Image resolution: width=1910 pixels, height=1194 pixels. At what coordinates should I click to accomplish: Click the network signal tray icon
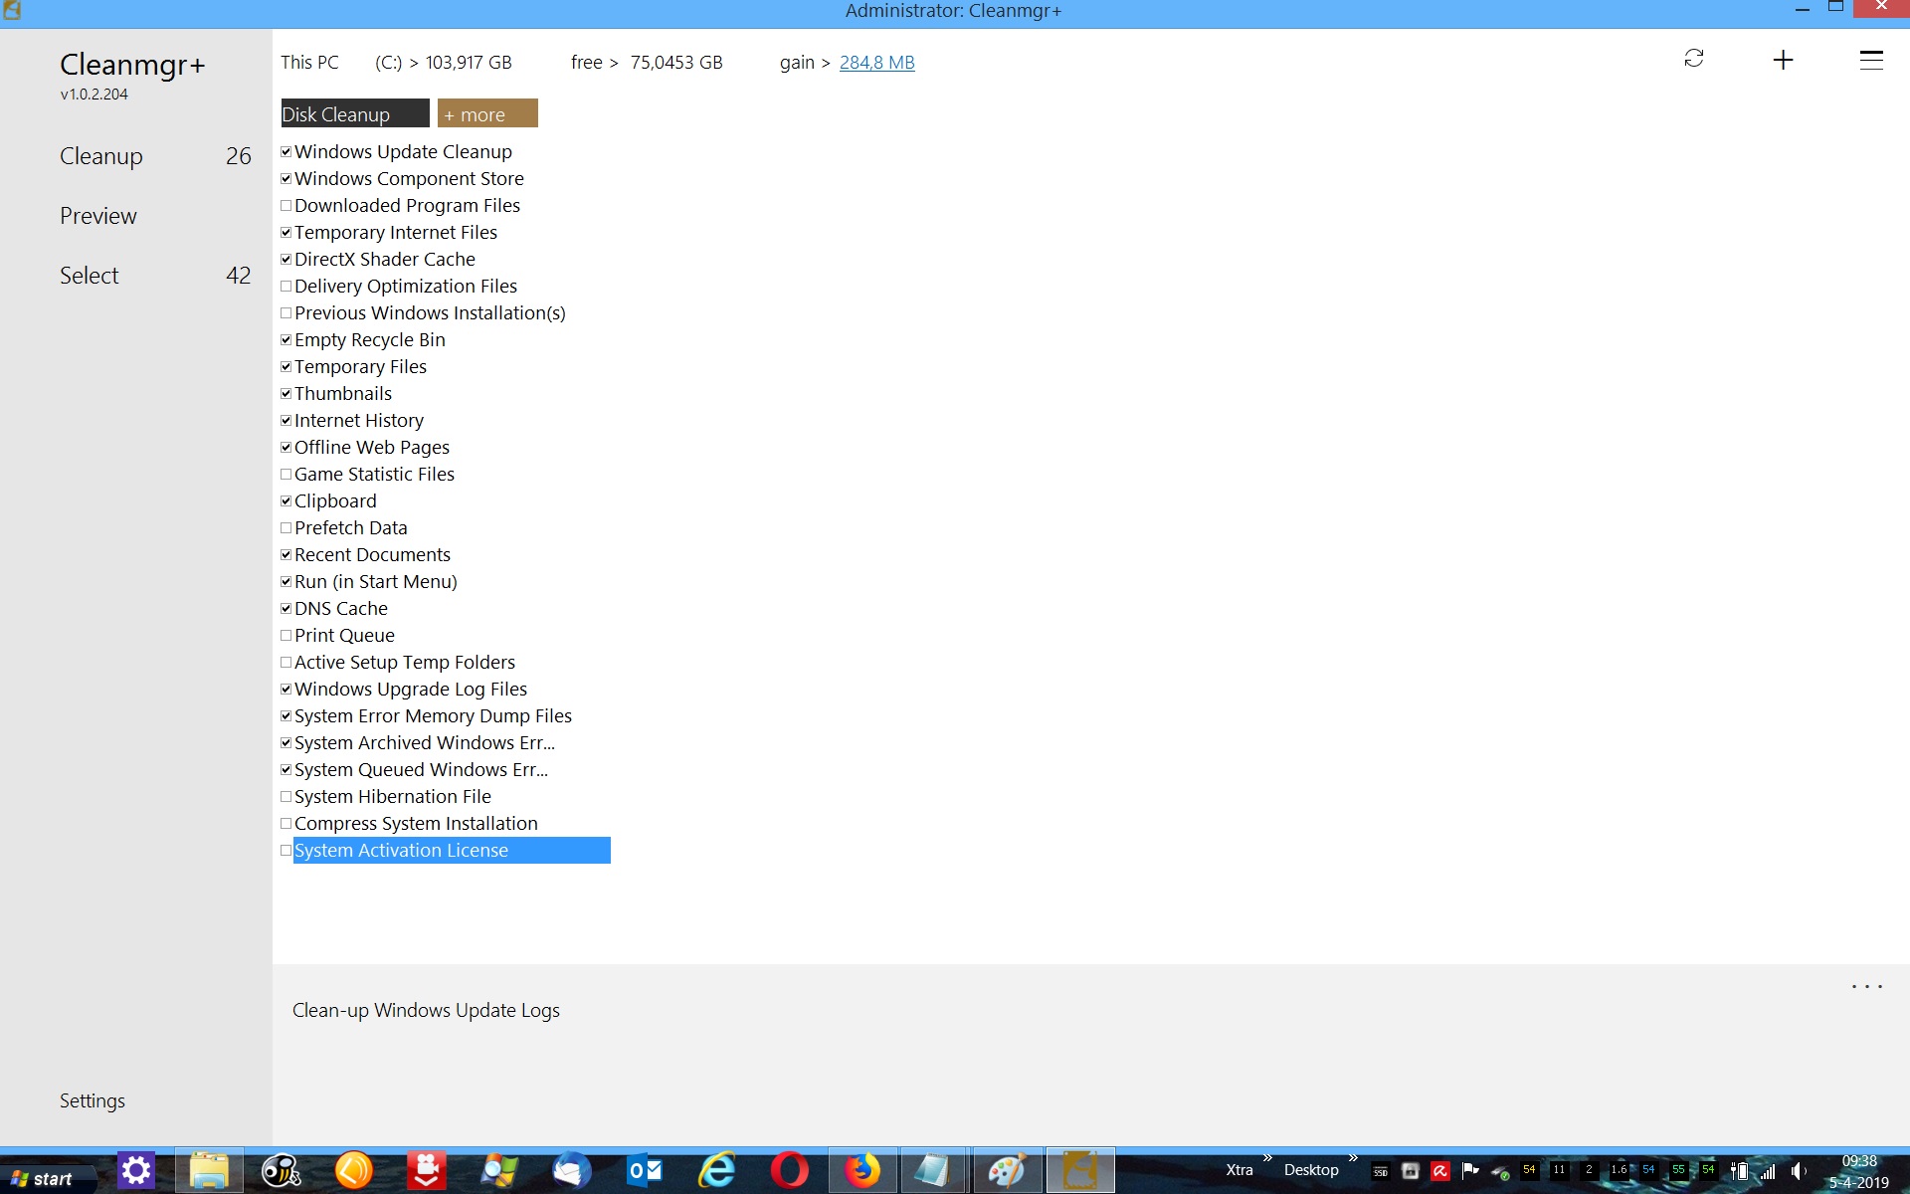[x=1769, y=1171]
